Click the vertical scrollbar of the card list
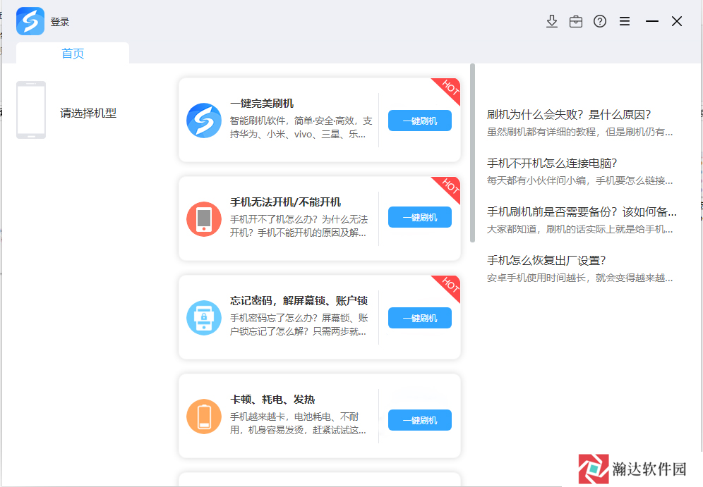This screenshot has width=703, height=487. coord(472,153)
